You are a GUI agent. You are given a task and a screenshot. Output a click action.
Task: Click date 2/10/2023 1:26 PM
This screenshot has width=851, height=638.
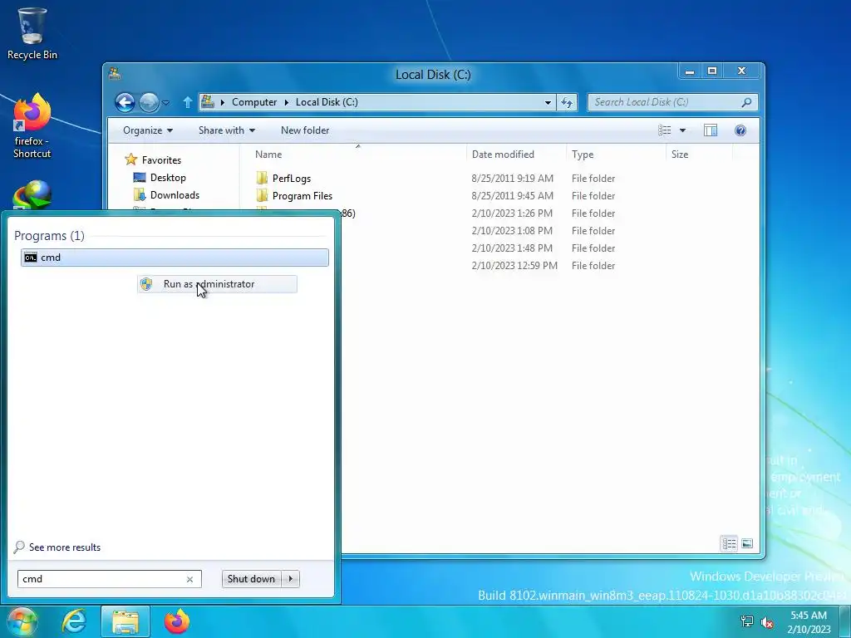pos(512,213)
